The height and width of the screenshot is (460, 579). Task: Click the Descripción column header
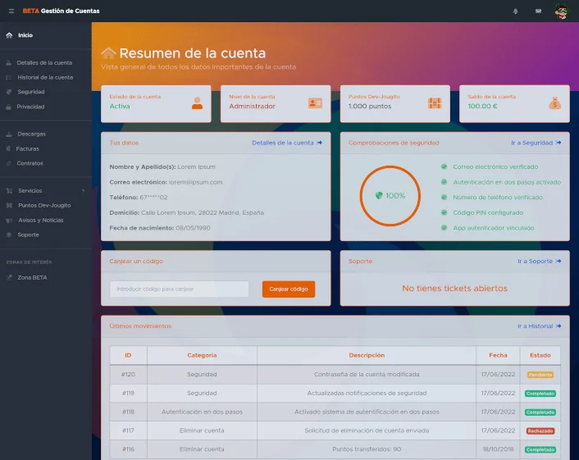367,355
